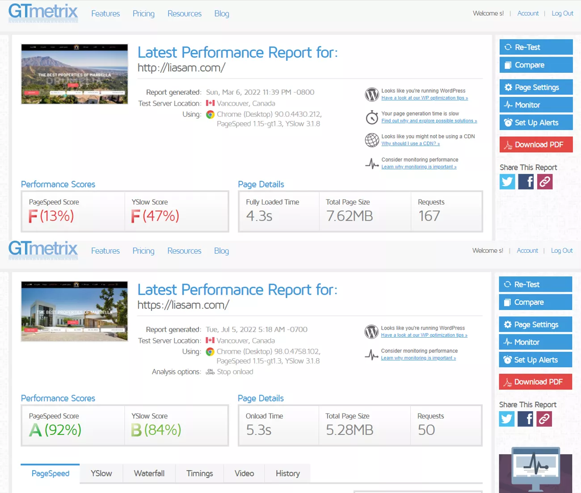Viewport: 581px width, 493px height.
Task: Click Re-Test in the http://liasam.com/ report
Action: tap(536, 47)
